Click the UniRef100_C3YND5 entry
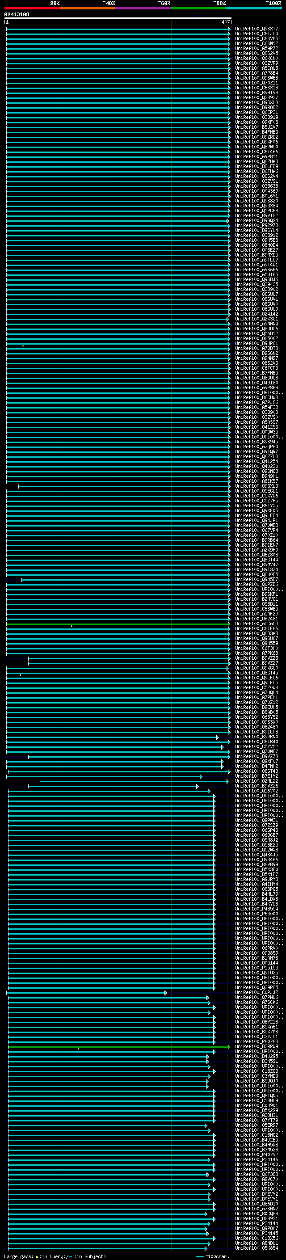This screenshot has height=1260, width=286. click(x=257, y=1076)
